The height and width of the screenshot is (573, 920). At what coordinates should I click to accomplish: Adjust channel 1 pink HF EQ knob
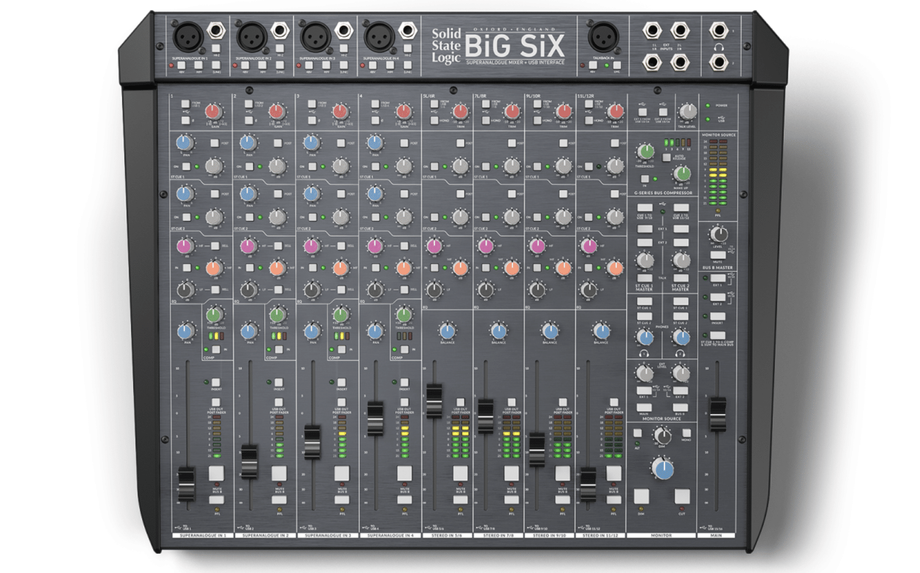[184, 247]
